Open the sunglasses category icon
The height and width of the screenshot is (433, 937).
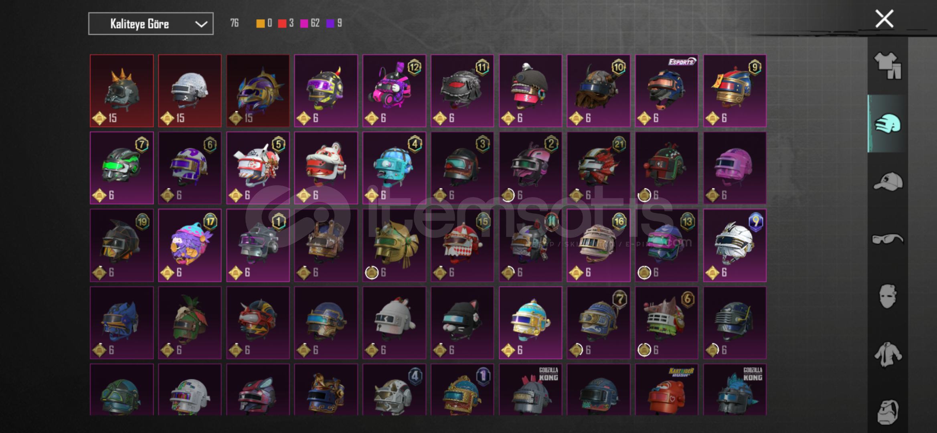[x=888, y=239]
